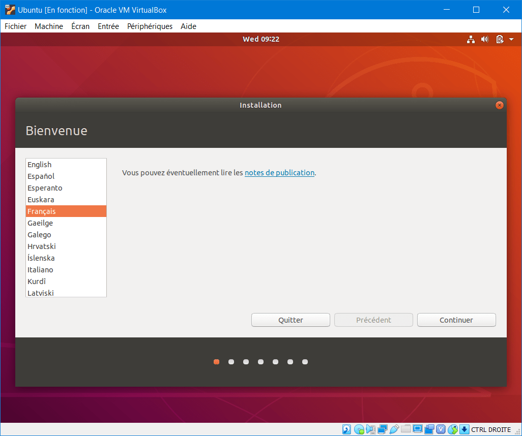
Task: Click the USB devices status bar icon
Action: [x=394, y=429]
